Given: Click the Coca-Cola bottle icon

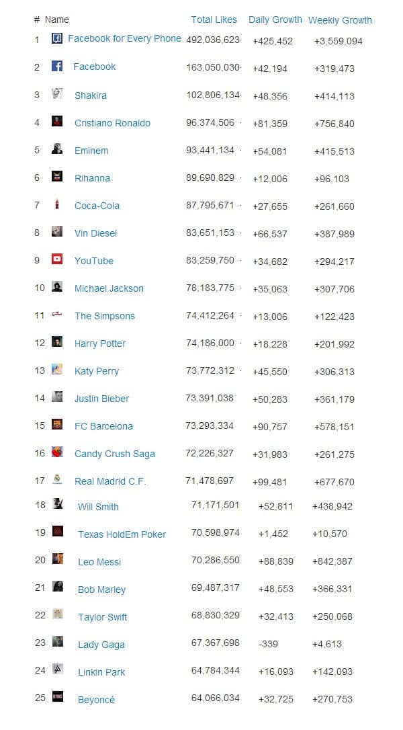Looking at the screenshot, I should coord(58,204).
